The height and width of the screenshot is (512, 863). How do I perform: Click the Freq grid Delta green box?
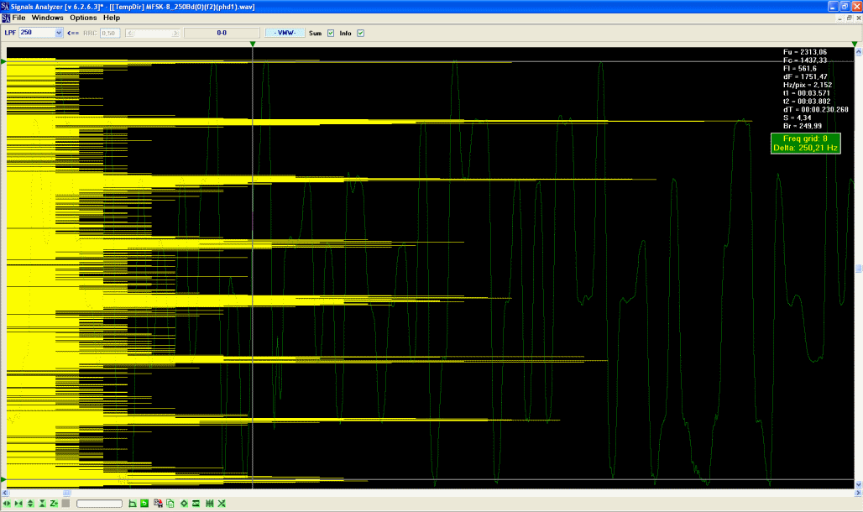pos(806,143)
